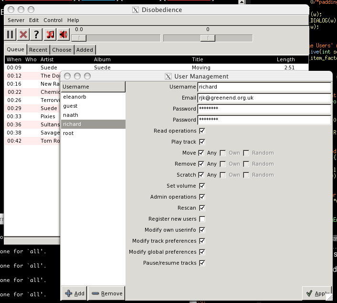The width and height of the screenshot is (337, 303).
Task: Open the Control menu
Action: click(x=53, y=21)
